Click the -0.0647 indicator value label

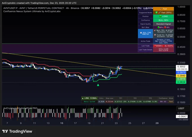182,116
